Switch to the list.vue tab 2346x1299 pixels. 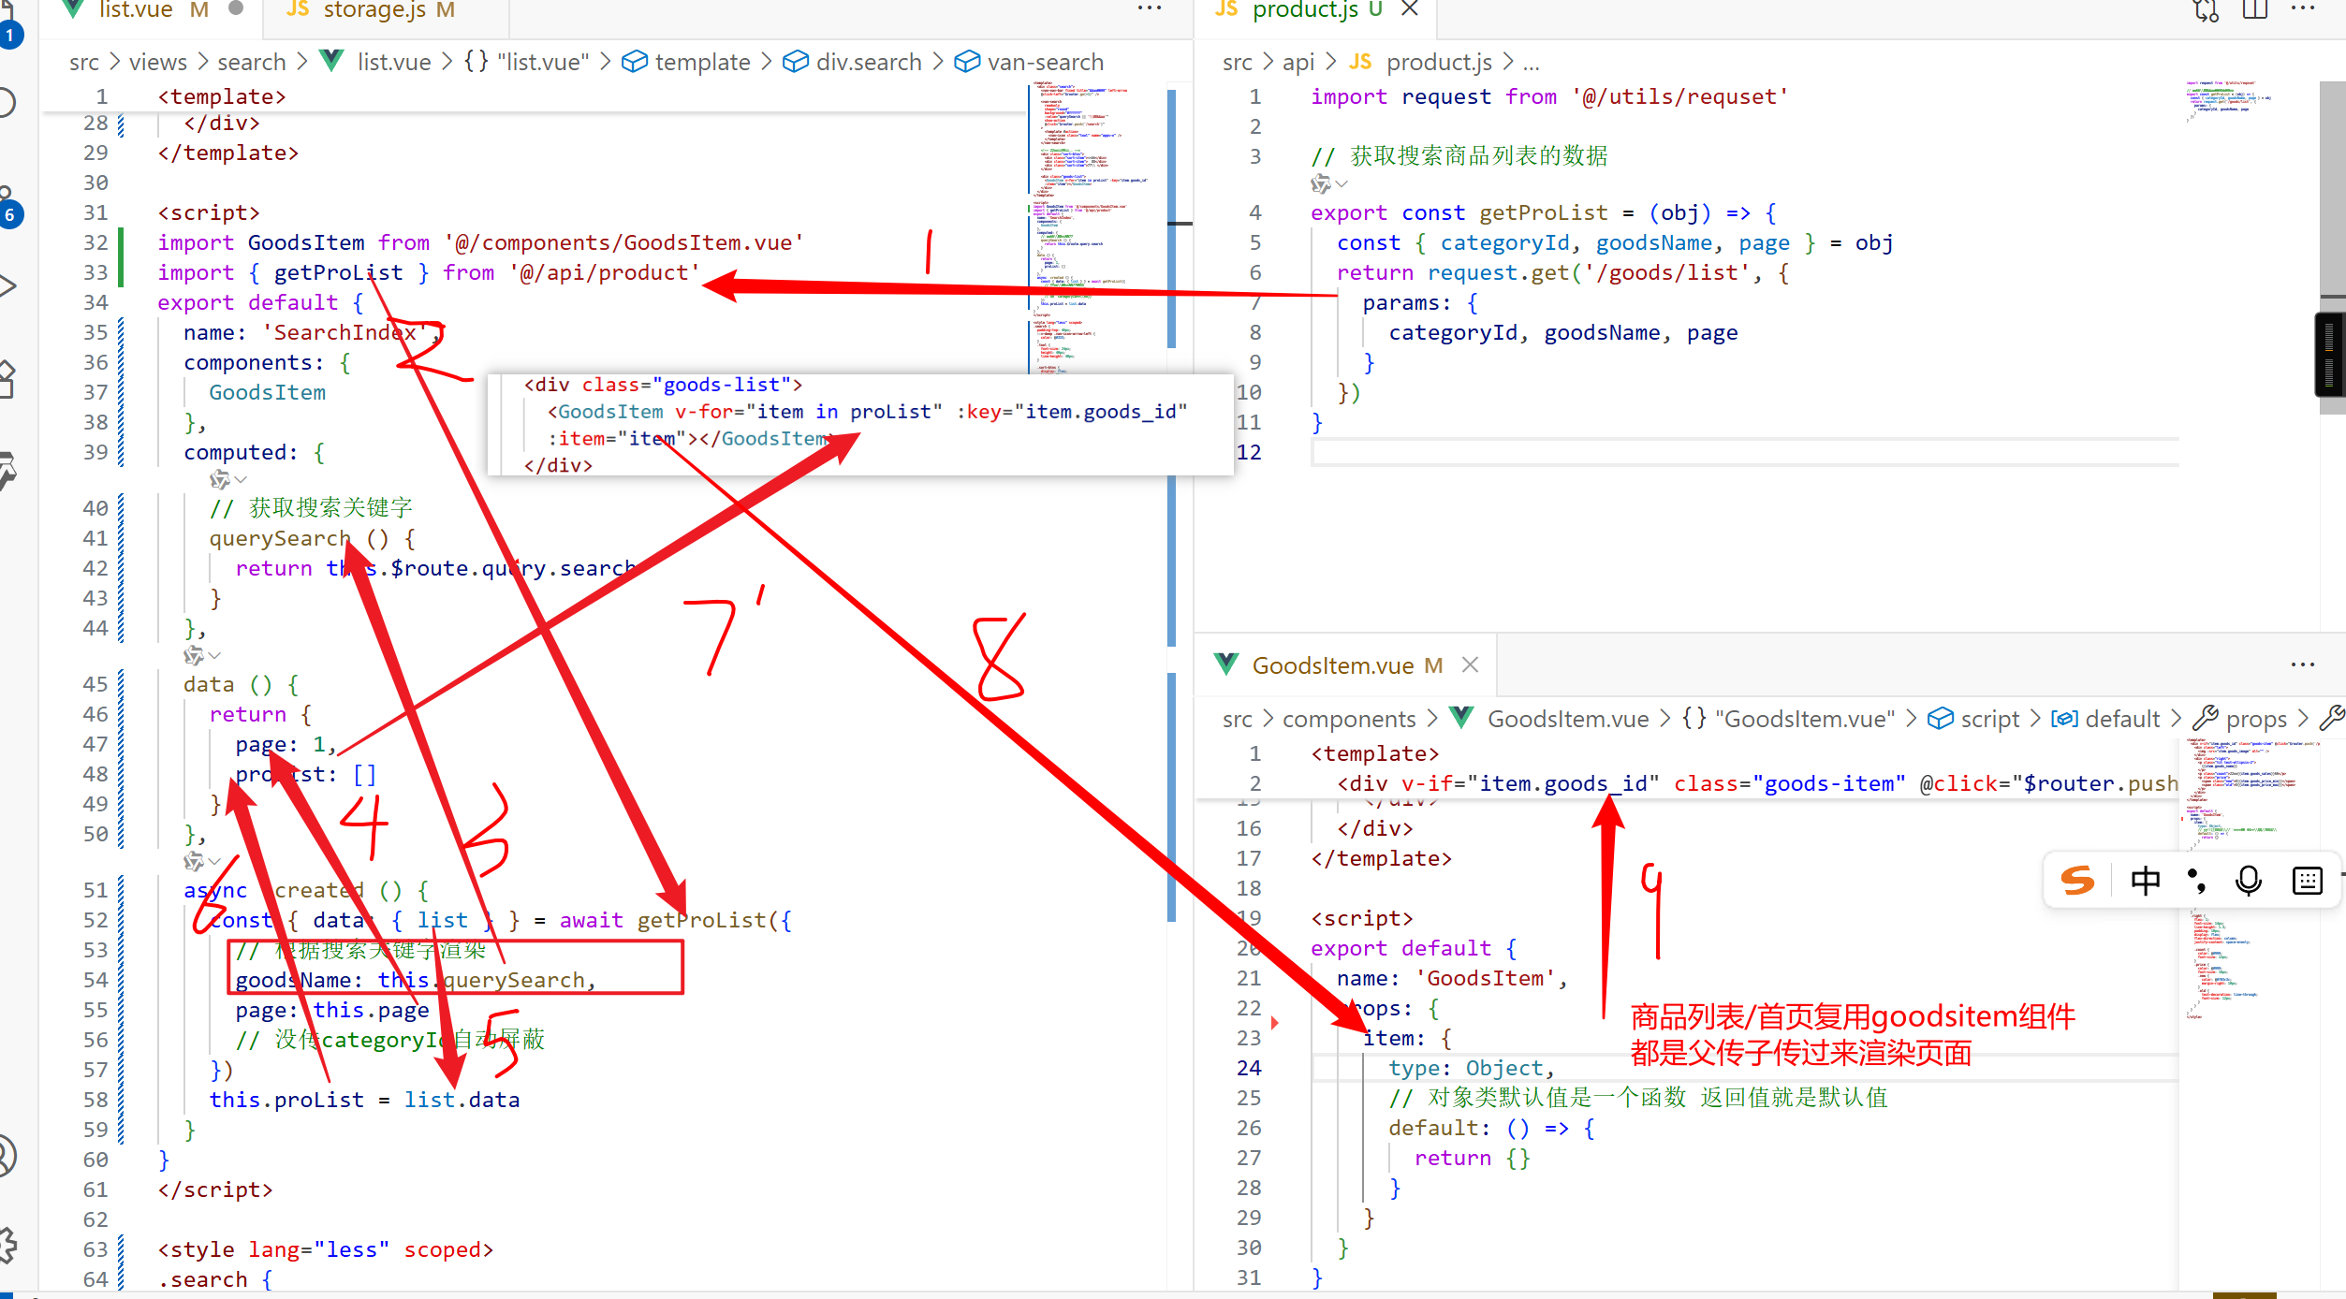[x=135, y=11]
